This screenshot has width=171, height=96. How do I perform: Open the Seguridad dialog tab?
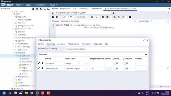[98, 44]
